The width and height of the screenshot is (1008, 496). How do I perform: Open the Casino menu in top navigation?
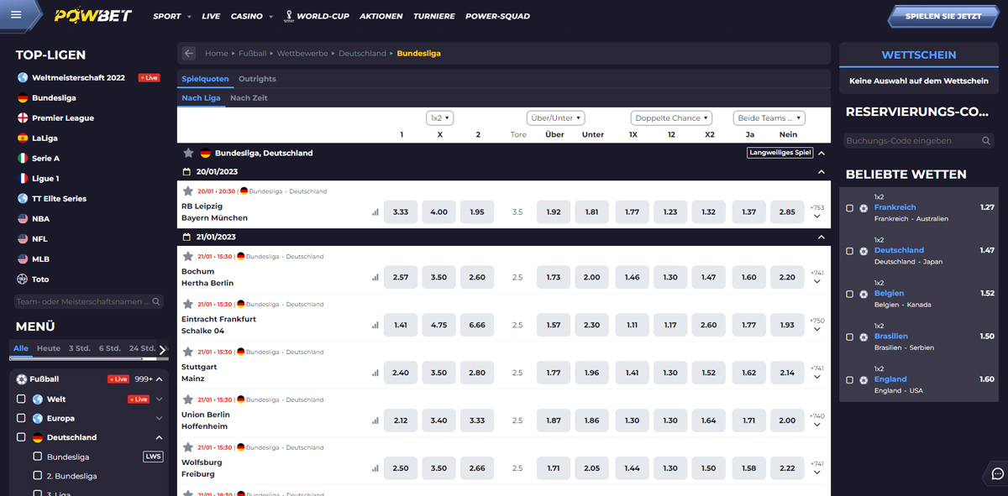tap(252, 16)
